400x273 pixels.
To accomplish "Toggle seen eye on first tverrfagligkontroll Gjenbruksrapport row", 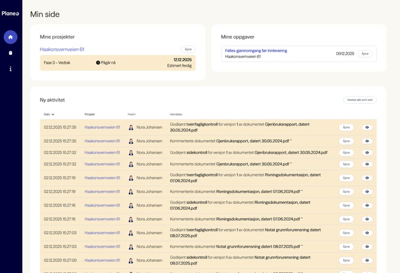I will (367, 127).
